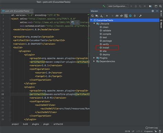Viewport: 163px width, 133px height.
Task: Collapse all nodes in Maven tree
Action: [135, 16]
